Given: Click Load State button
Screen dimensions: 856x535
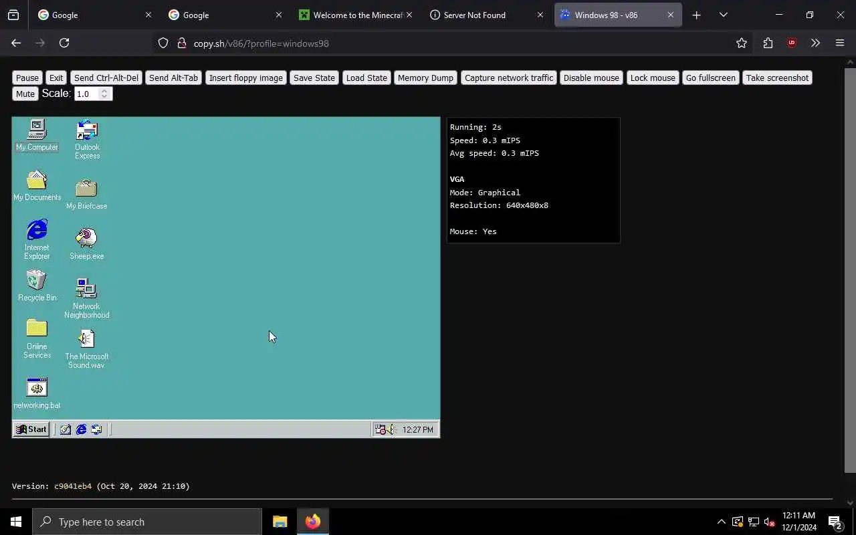Looking at the screenshot, I should pyautogui.click(x=366, y=78).
